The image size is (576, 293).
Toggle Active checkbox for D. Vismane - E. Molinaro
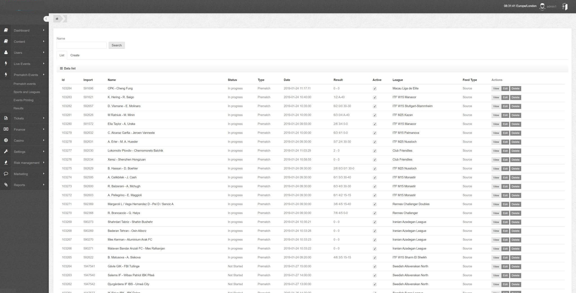375,106
